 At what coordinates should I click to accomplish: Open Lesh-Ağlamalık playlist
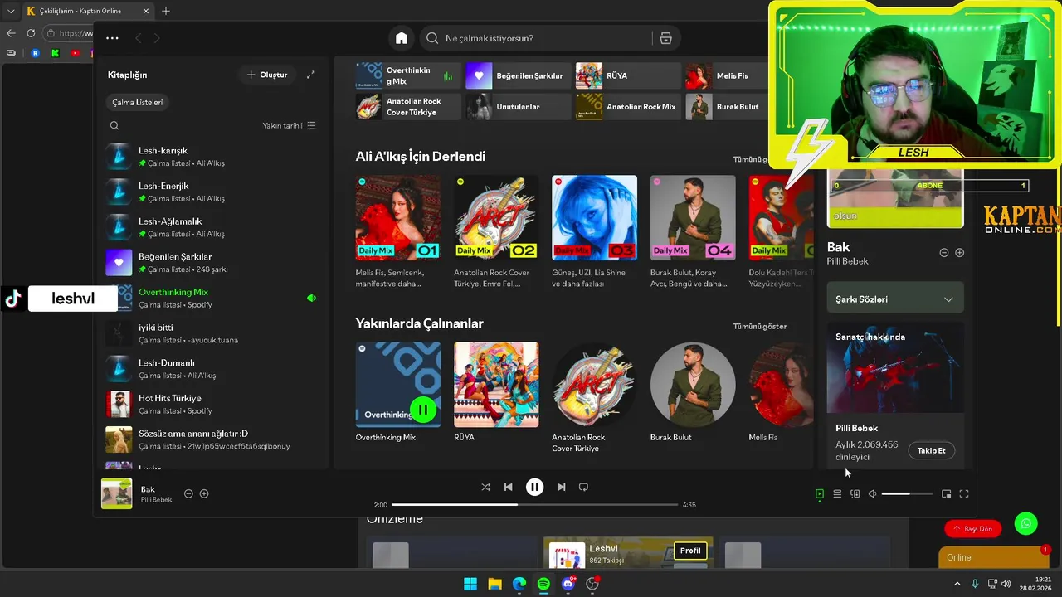[212, 227]
